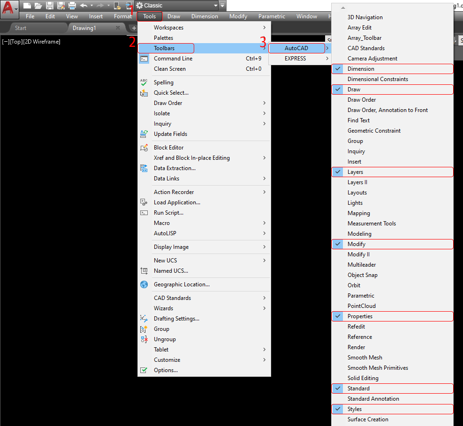The height and width of the screenshot is (426, 463).
Task: Click the Quick Select icon
Action: coord(144,93)
